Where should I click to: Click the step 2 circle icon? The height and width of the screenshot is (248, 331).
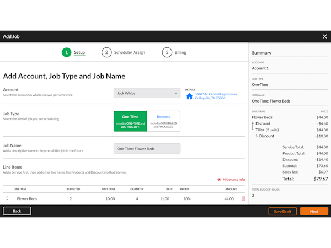click(106, 52)
